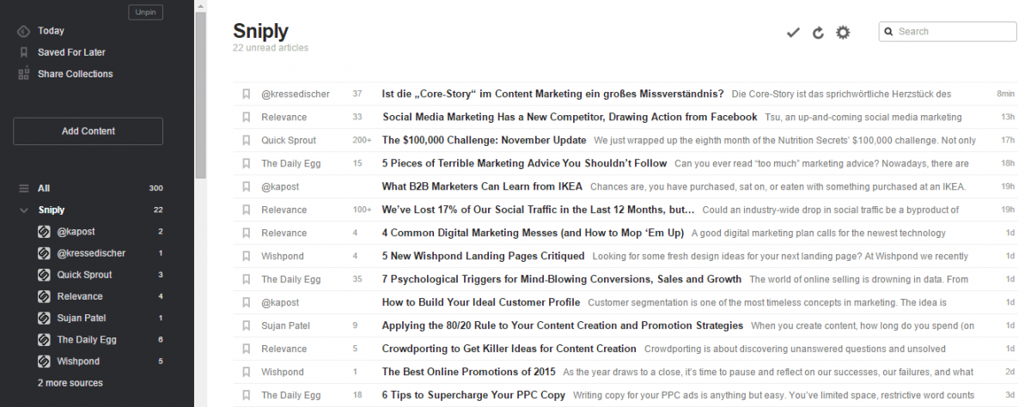
Task: Collapse the Sniply category chevron
Action: [24, 210]
